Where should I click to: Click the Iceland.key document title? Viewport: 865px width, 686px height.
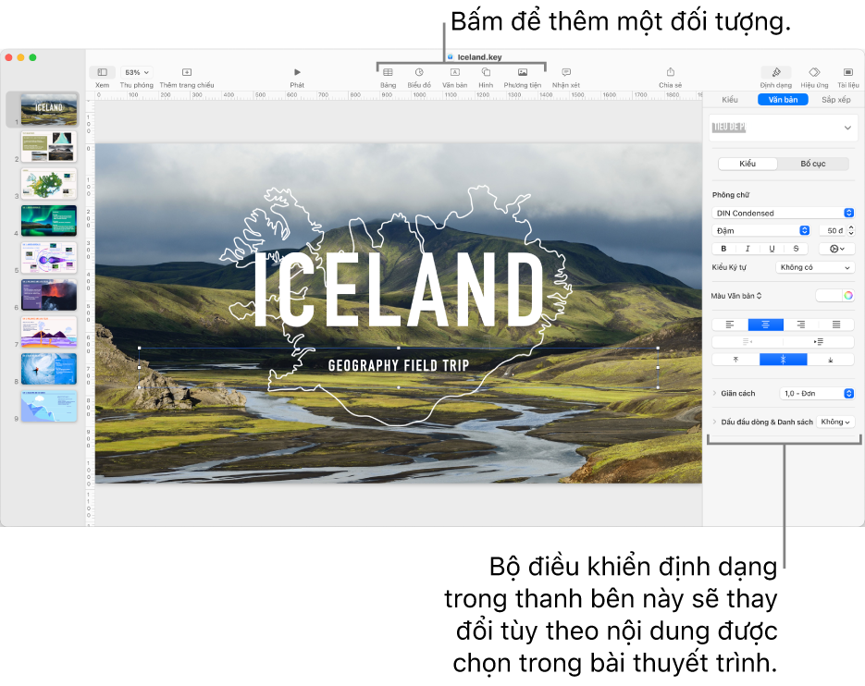point(479,56)
